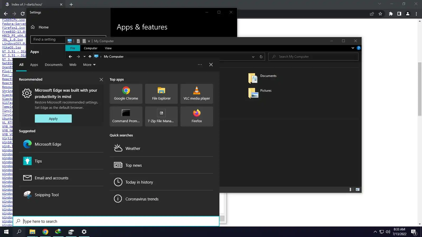
Task: Open Chrome's Extensions puzzle icon
Action: [391, 14]
